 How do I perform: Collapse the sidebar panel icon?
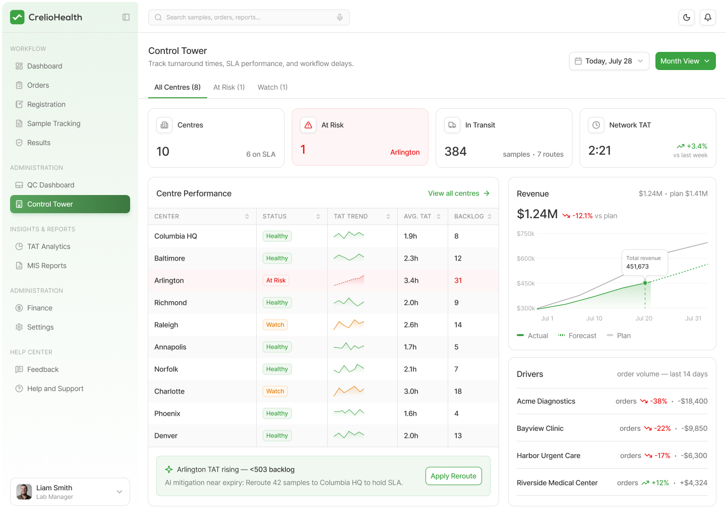pos(126,17)
